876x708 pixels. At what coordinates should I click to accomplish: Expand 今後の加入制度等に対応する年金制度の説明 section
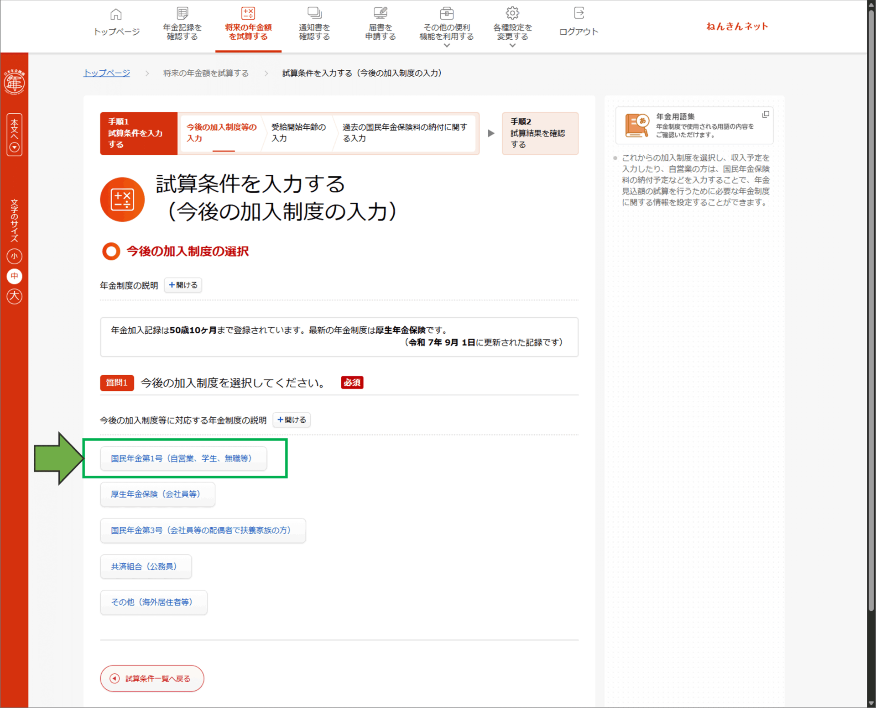[x=292, y=420]
